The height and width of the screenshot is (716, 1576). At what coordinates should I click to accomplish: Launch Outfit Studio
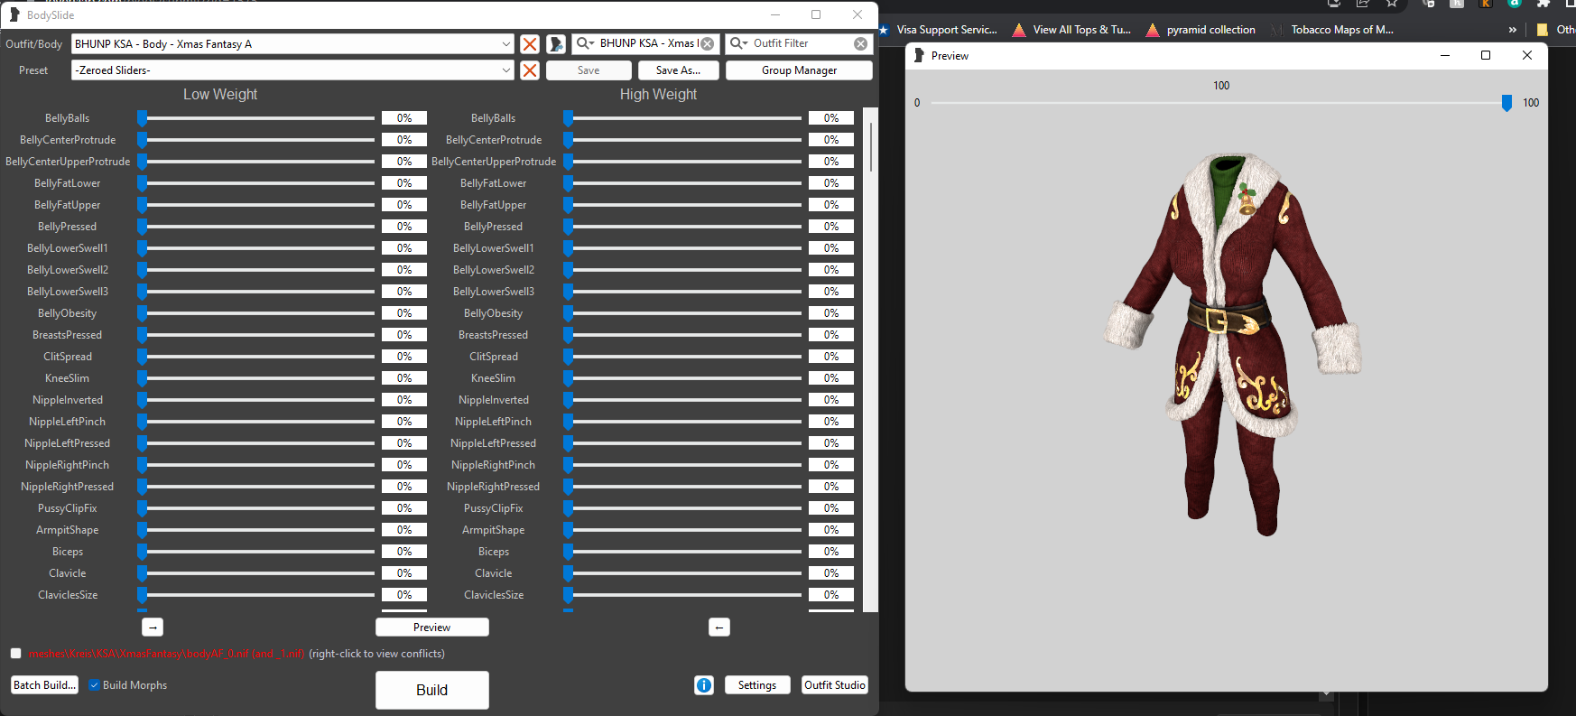pos(835,685)
